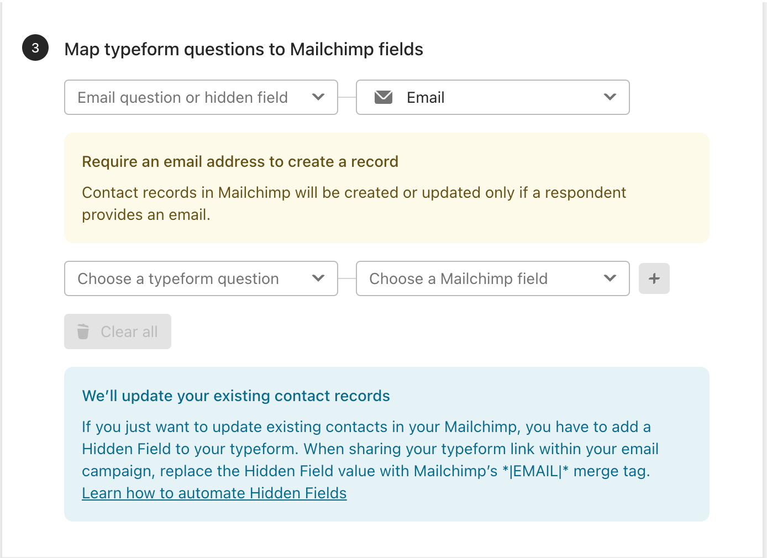Click the step 3 number badge
Image resolution: width=767 pixels, height=558 pixels.
point(35,48)
